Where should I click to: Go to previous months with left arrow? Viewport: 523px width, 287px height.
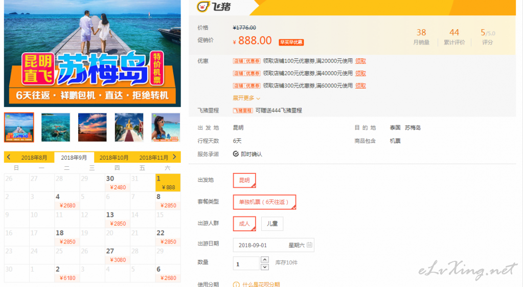click(x=9, y=157)
